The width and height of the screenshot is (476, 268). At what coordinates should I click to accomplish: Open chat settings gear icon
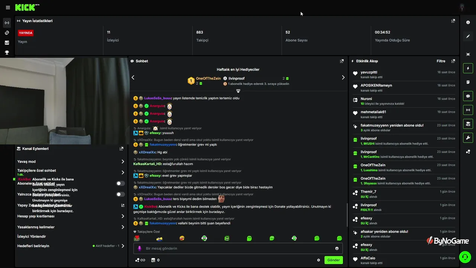click(318, 260)
